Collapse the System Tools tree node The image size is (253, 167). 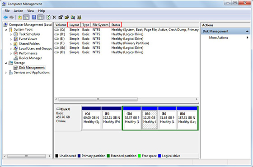click(6, 30)
